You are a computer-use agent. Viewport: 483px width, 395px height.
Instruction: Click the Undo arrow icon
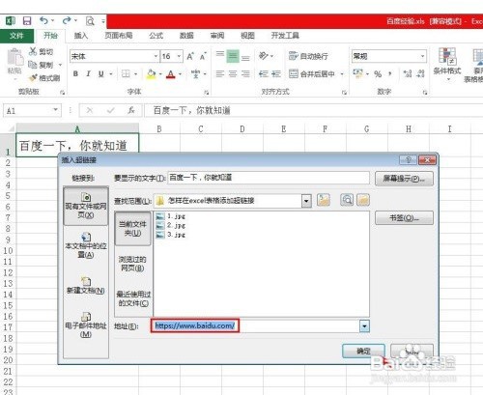click(x=43, y=21)
